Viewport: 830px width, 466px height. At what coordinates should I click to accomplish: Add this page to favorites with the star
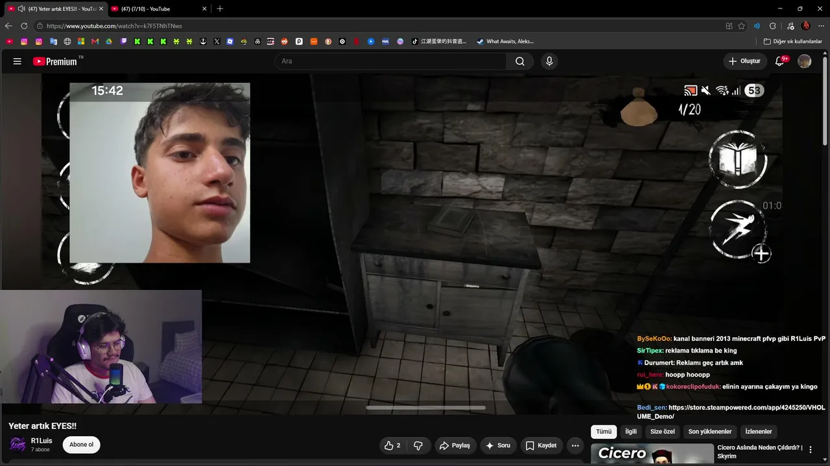(x=741, y=26)
